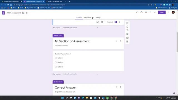Open a new browser tab
The image size is (178, 100).
[69, 2]
